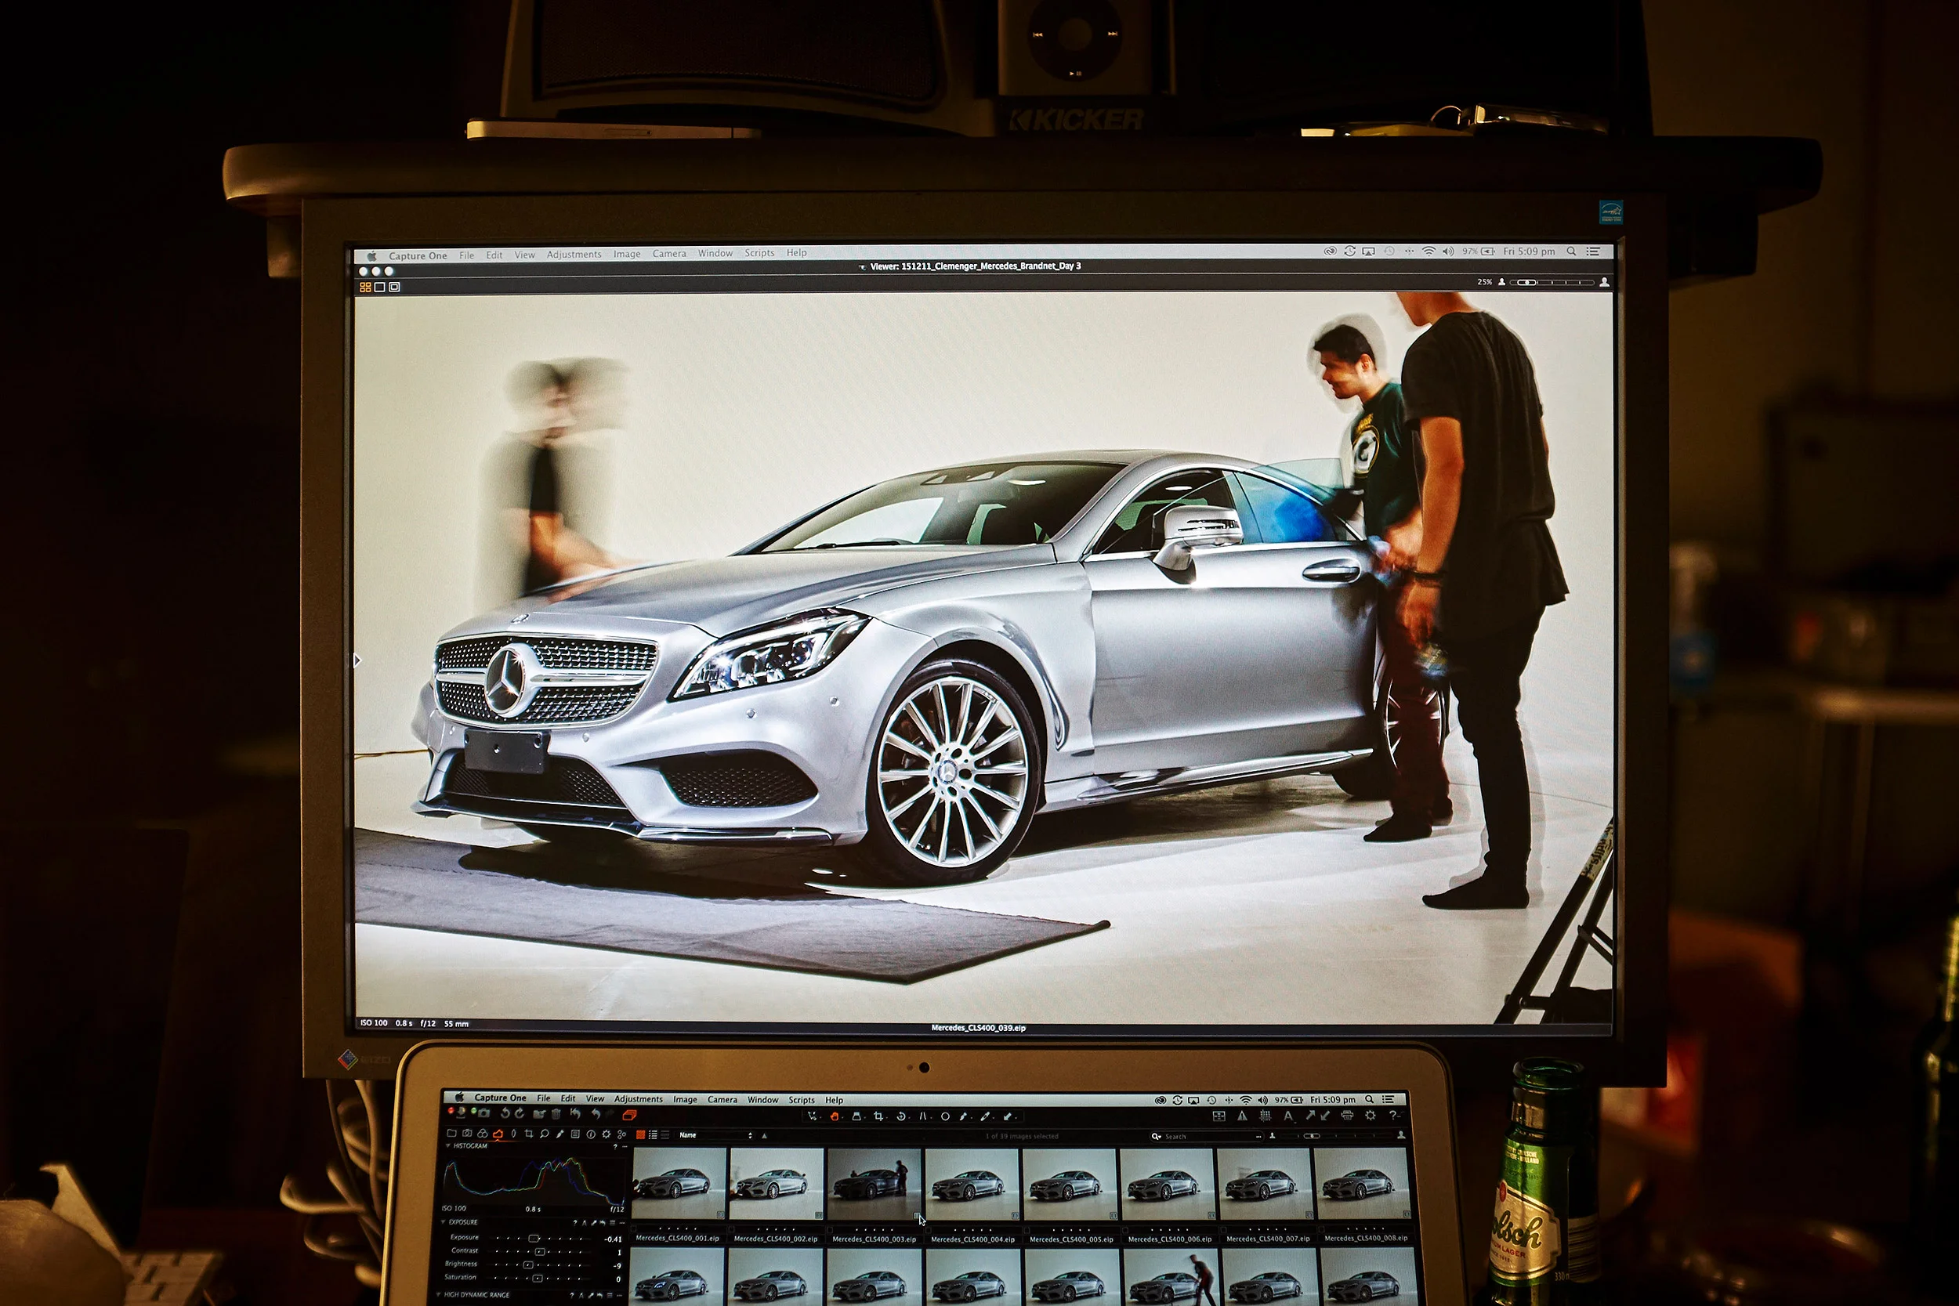Expand tools via arrow on Viewer left edge
Screen dimensions: 1959x1306
[x=357, y=660]
